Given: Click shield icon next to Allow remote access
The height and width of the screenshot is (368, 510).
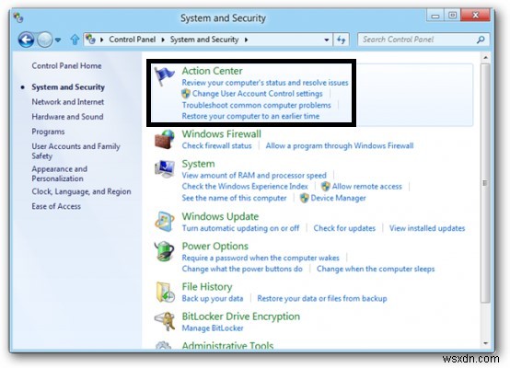Looking at the screenshot, I should pos(325,186).
